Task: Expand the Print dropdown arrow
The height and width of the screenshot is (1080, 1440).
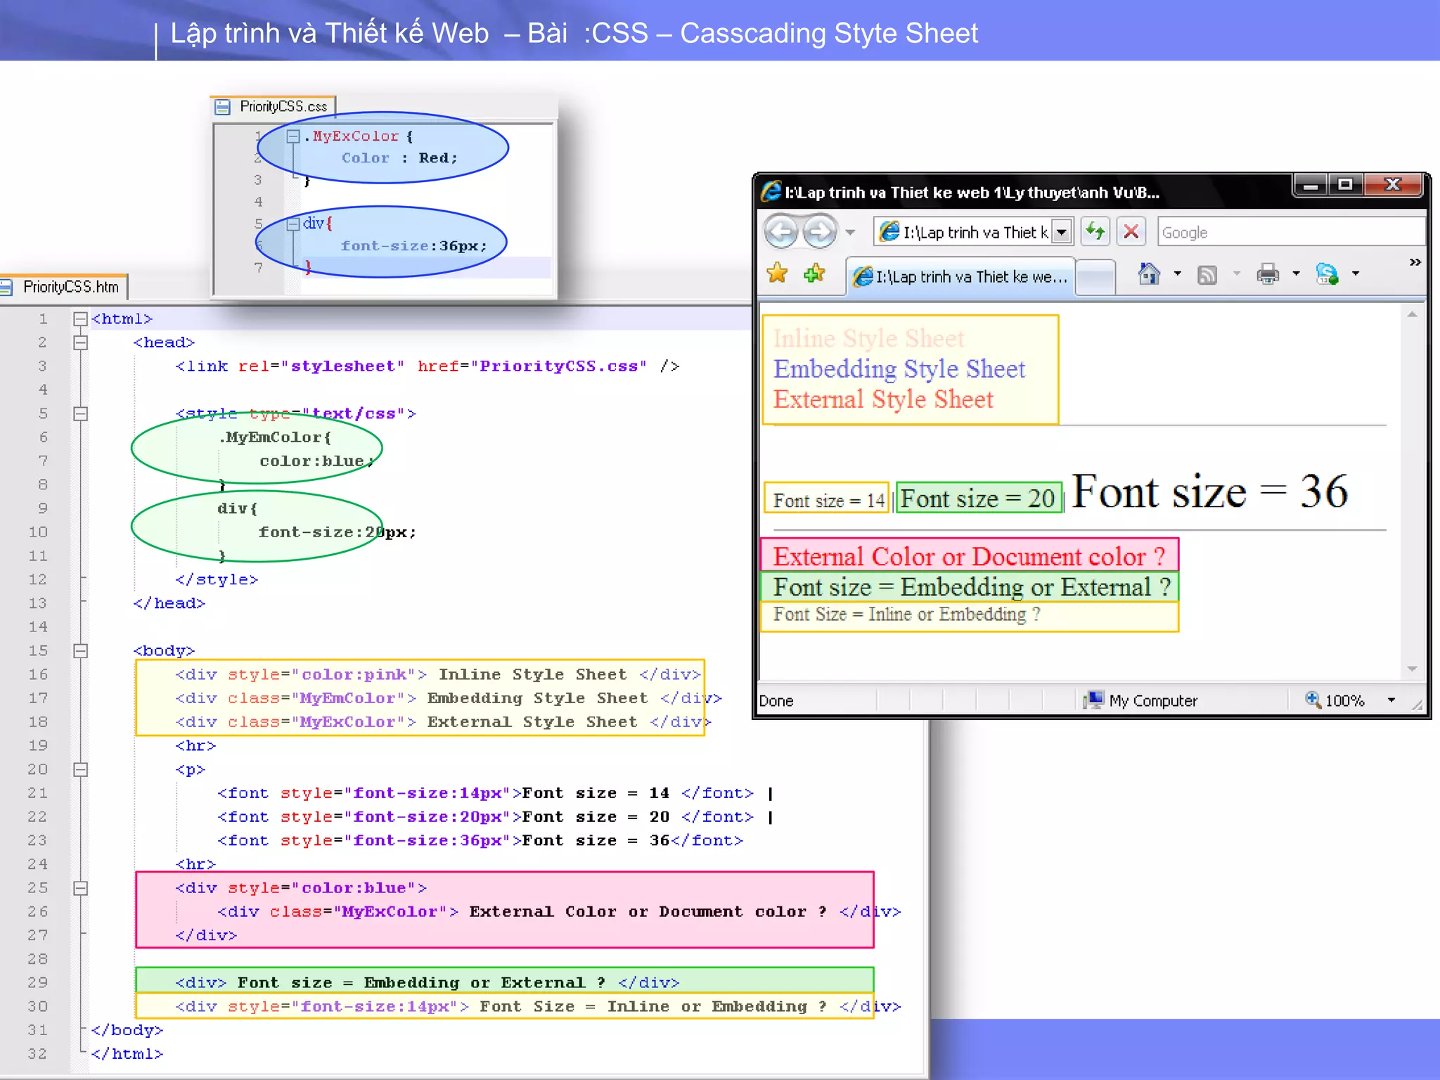Action: (1296, 274)
